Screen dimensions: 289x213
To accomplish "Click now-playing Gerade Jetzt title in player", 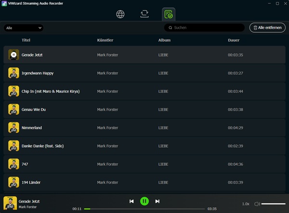I will coord(29,201).
